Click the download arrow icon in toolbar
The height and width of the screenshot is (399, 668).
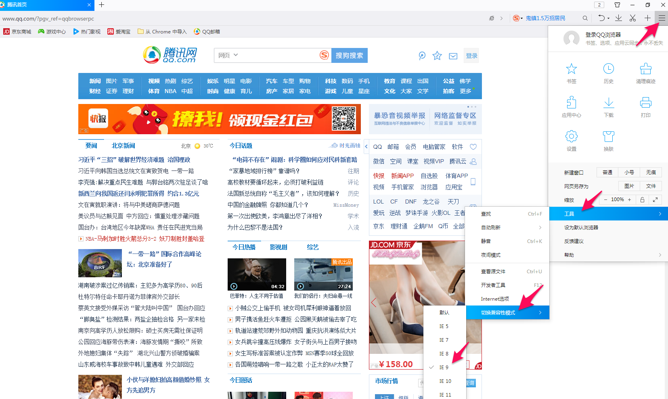[x=618, y=18]
